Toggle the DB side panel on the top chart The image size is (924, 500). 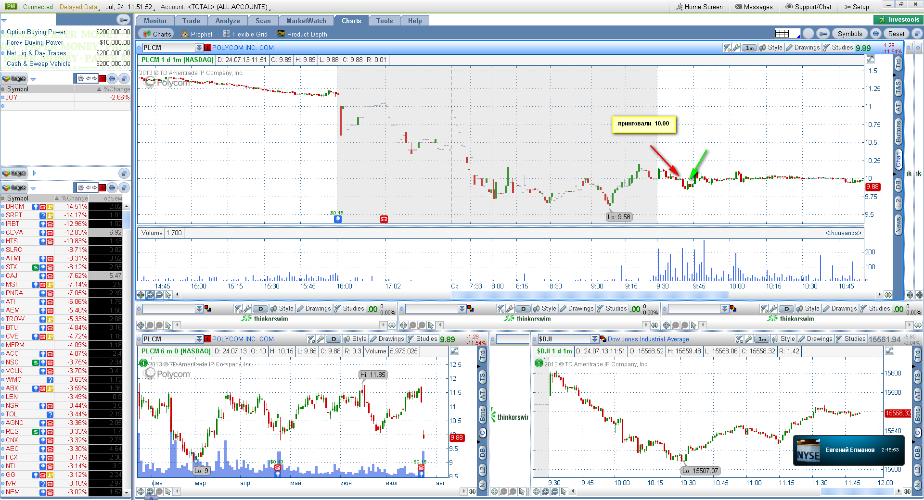[x=898, y=185]
